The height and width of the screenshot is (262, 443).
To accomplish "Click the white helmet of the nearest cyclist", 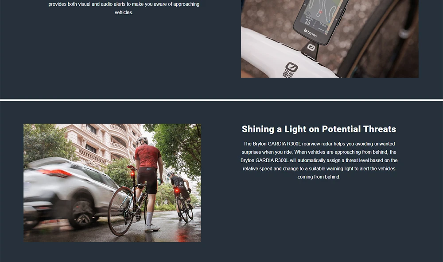I will click(142, 140).
